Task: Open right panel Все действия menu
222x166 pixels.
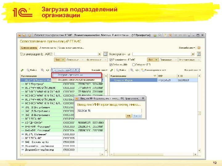Action: (x=192, y=70)
